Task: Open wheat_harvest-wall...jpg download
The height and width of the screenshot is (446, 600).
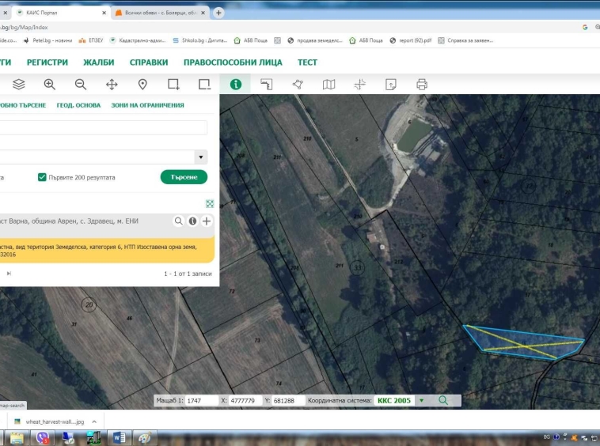Action: tap(55, 421)
